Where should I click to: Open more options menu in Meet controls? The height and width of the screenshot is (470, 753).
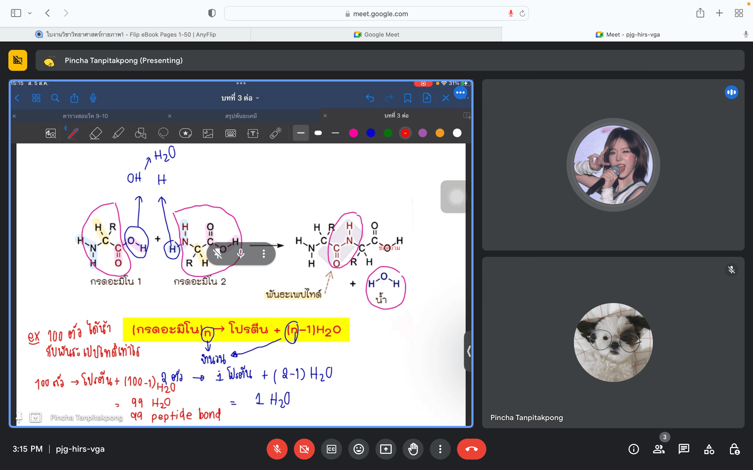[440, 449]
